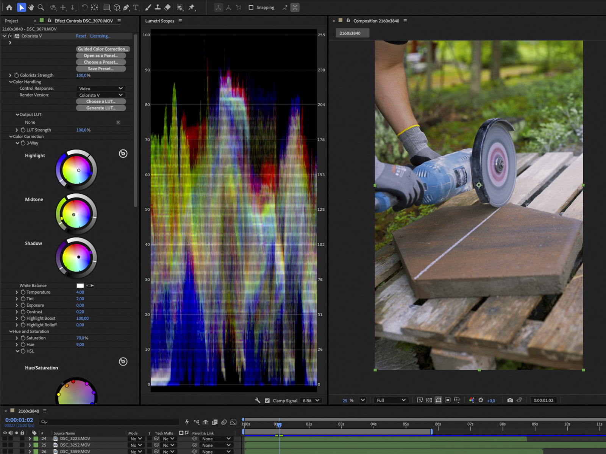Toggle visibility of layer 24 DSC_3223.MOV
The height and width of the screenshot is (454, 606).
tap(5, 439)
